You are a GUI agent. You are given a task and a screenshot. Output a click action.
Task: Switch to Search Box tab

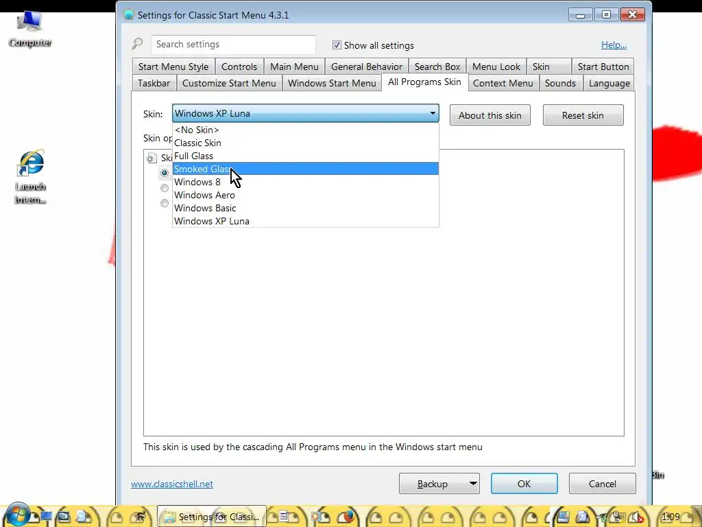click(x=437, y=67)
